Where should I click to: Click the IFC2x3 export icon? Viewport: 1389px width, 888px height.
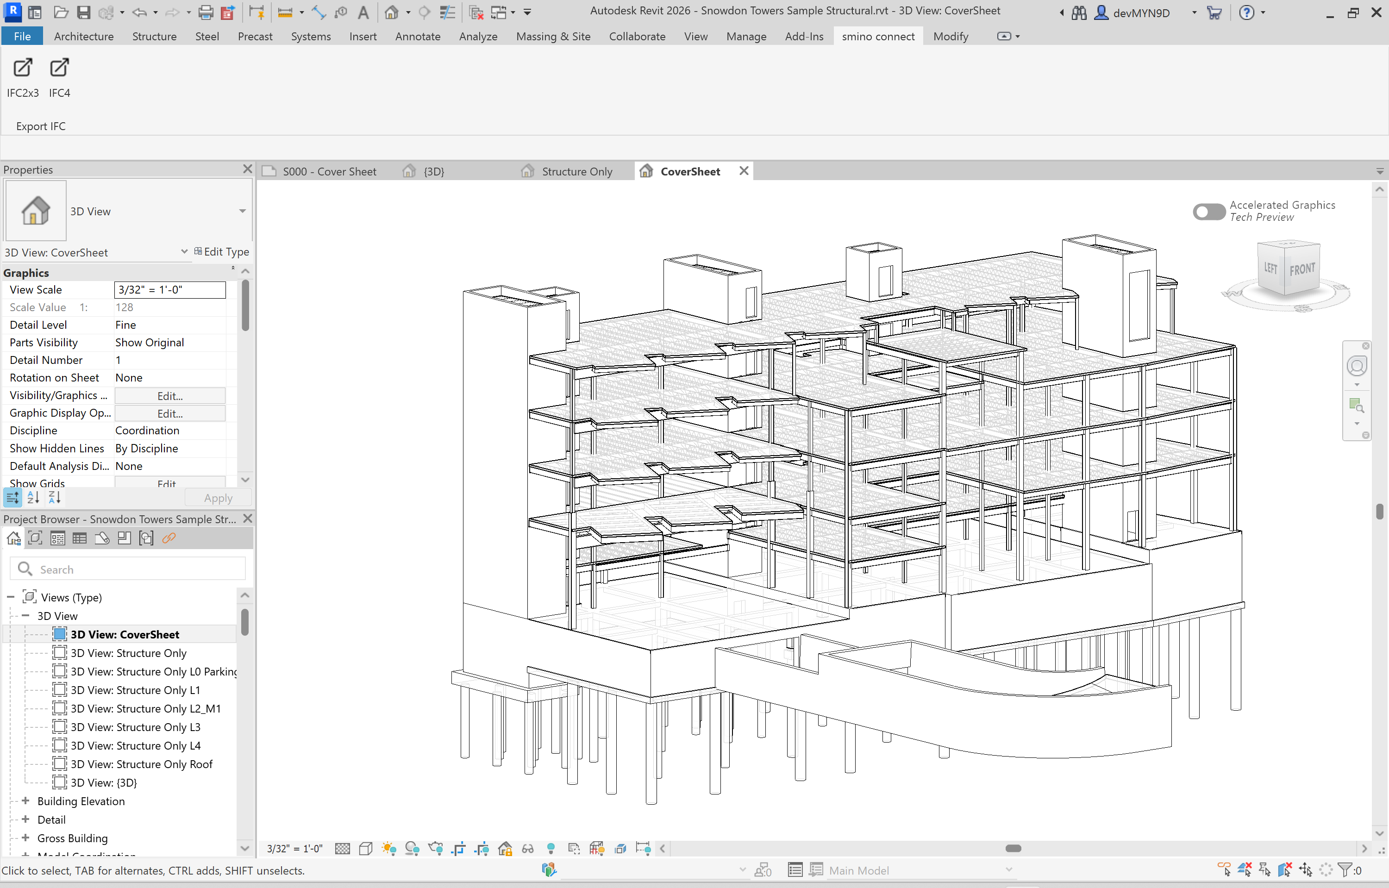pyautogui.click(x=23, y=68)
